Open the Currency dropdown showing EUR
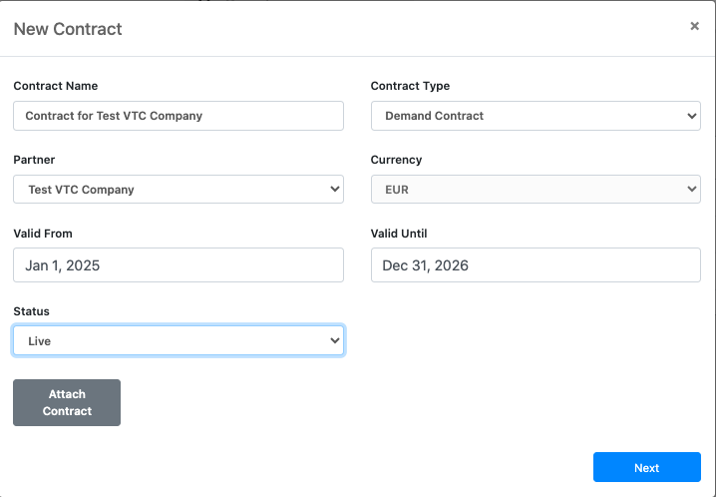Screen dimensions: 716x497 point(536,189)
